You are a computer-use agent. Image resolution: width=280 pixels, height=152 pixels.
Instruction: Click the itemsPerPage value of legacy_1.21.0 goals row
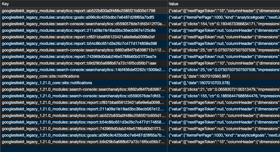[224, 135]
